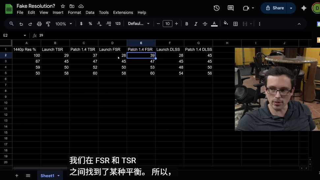The height and width of the screenshot is (180, 320).
Task: Undo the last action
Action: click(x=21, y=24)
